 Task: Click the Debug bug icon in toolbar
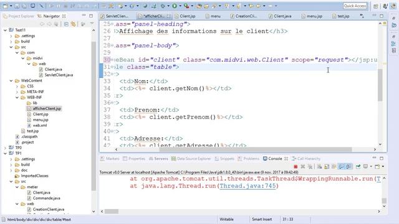[163, 6]
